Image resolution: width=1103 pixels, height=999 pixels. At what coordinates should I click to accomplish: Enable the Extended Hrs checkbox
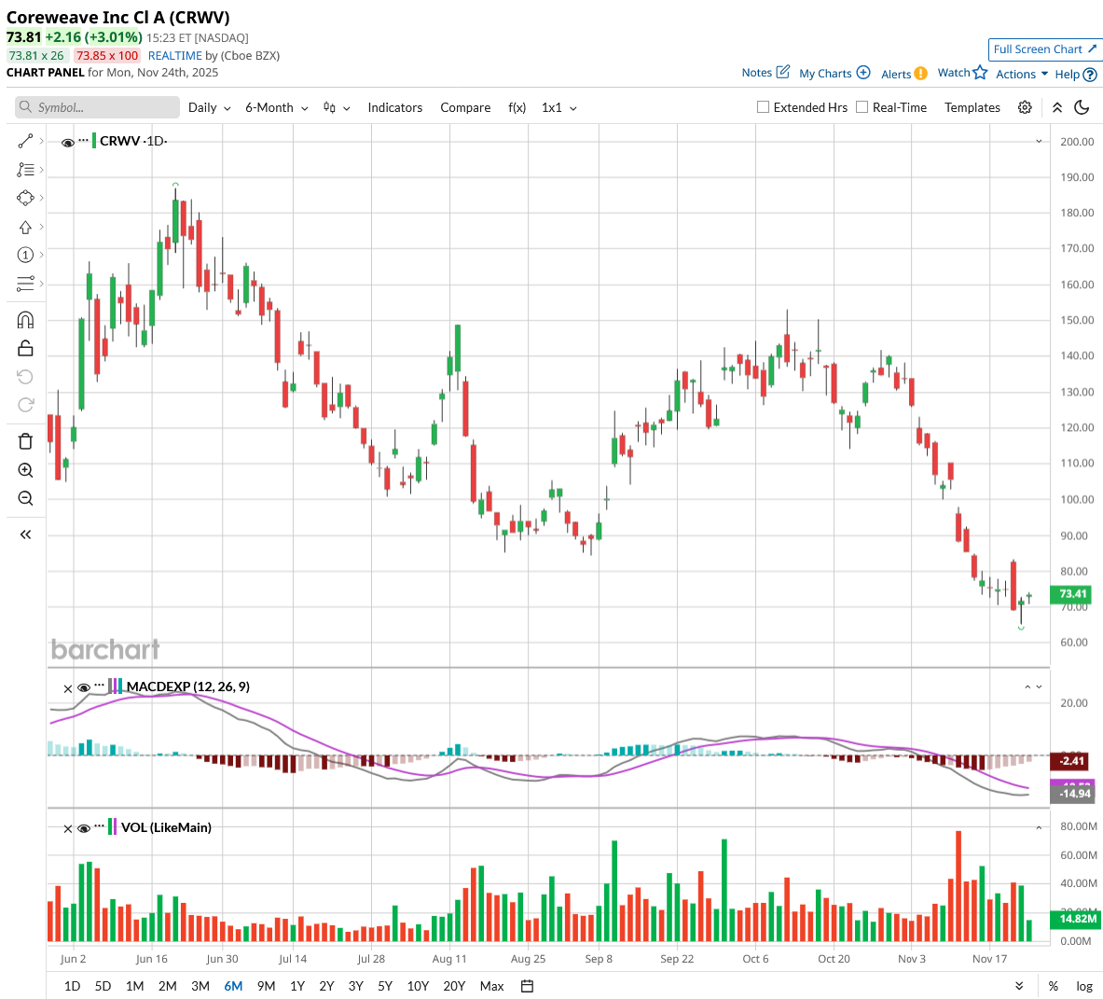tap(763, 107)
